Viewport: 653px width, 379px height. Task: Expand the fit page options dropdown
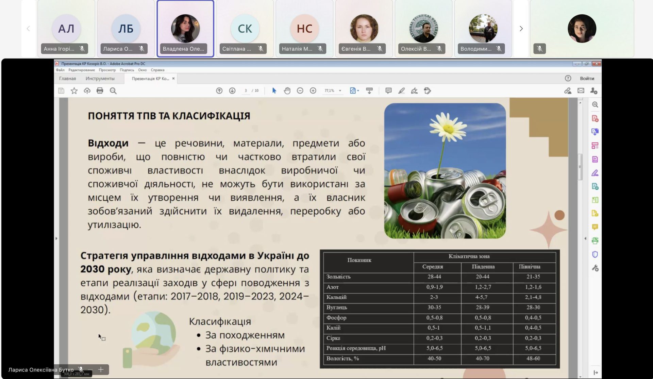[x=358, y=90]
